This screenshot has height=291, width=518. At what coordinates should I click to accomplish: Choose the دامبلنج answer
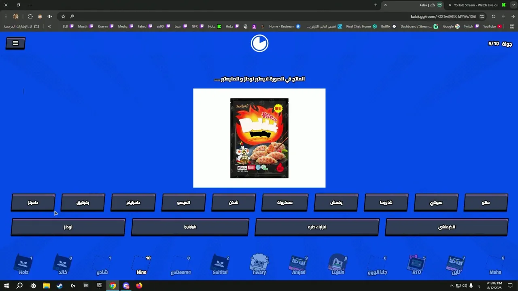(133, 202)
